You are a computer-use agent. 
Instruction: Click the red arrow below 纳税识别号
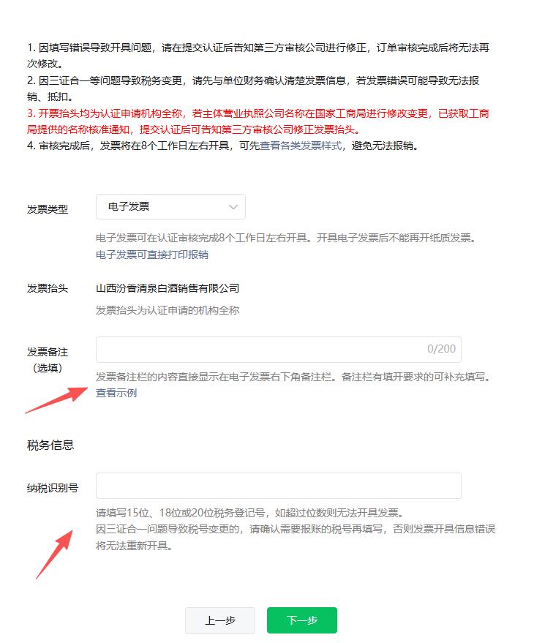coord(54,554)
